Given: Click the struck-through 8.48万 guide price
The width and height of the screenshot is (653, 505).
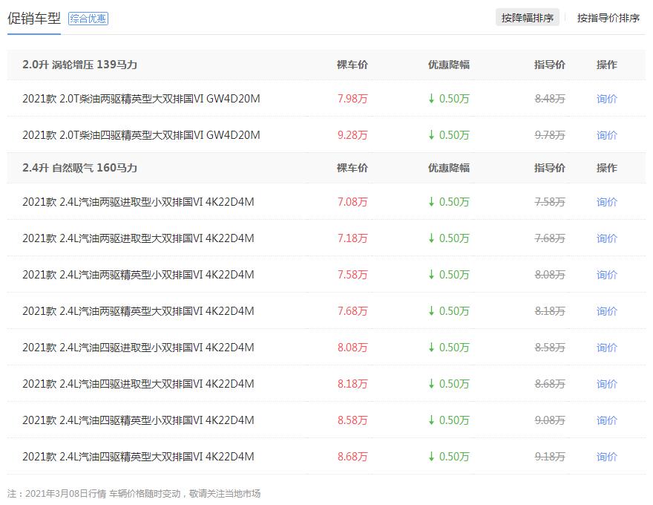Looking at the screenshot, I should 550,99.
